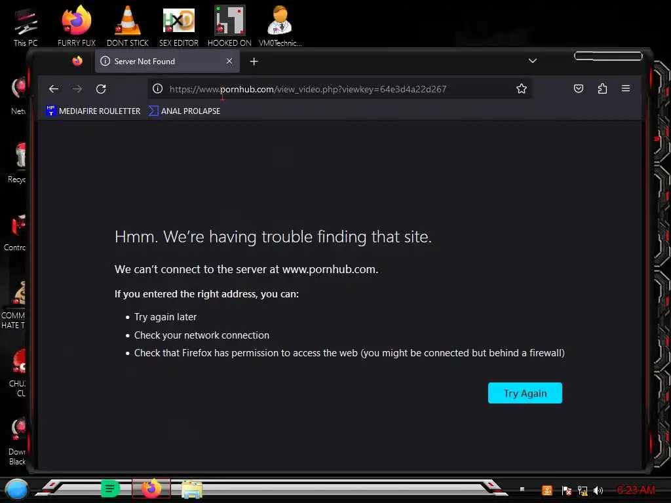
Task: Click the 'Check your network connection' text
Action: pos(202,335)
